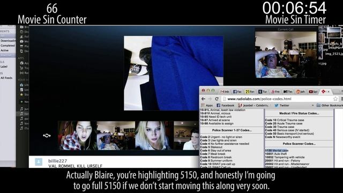Open the Jezebel - Celebrity bookmark

pos(253,105)
